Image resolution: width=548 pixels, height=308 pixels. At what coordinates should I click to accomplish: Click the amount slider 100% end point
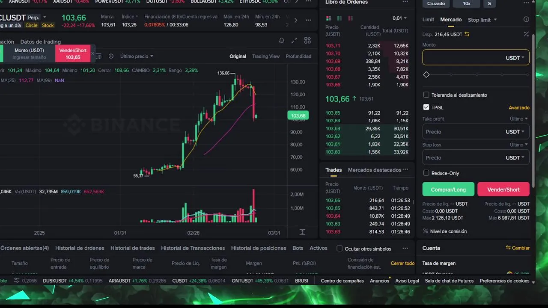point(528,75)
